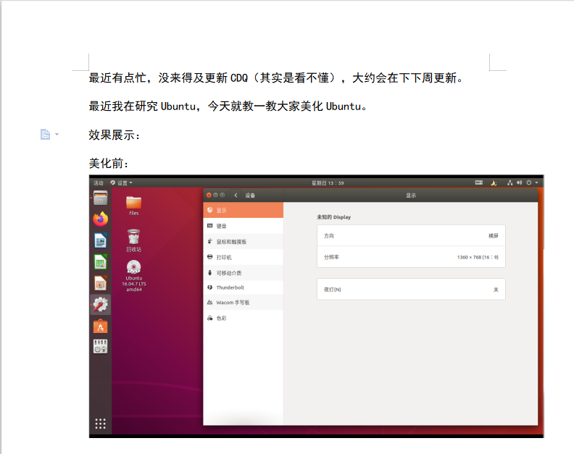
Task: Click the '效果展示:' paragraph
Action: coord(115,135)
